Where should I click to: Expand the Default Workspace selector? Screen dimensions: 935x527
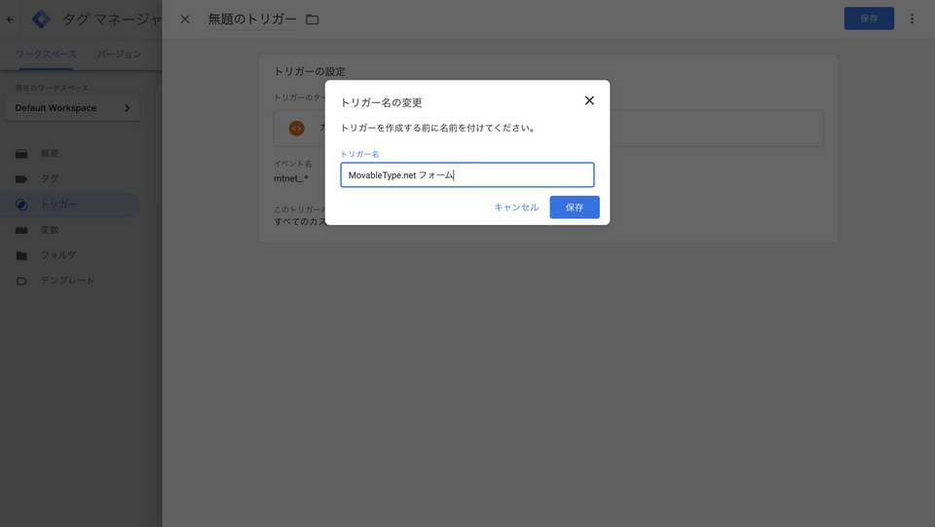[x=72, y=108]
